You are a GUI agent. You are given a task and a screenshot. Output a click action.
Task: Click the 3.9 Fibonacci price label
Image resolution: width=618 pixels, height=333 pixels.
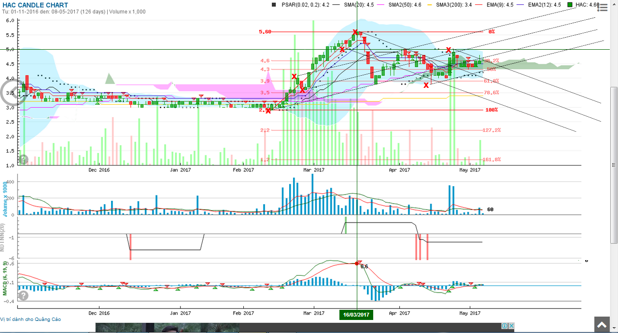[265, 81]
